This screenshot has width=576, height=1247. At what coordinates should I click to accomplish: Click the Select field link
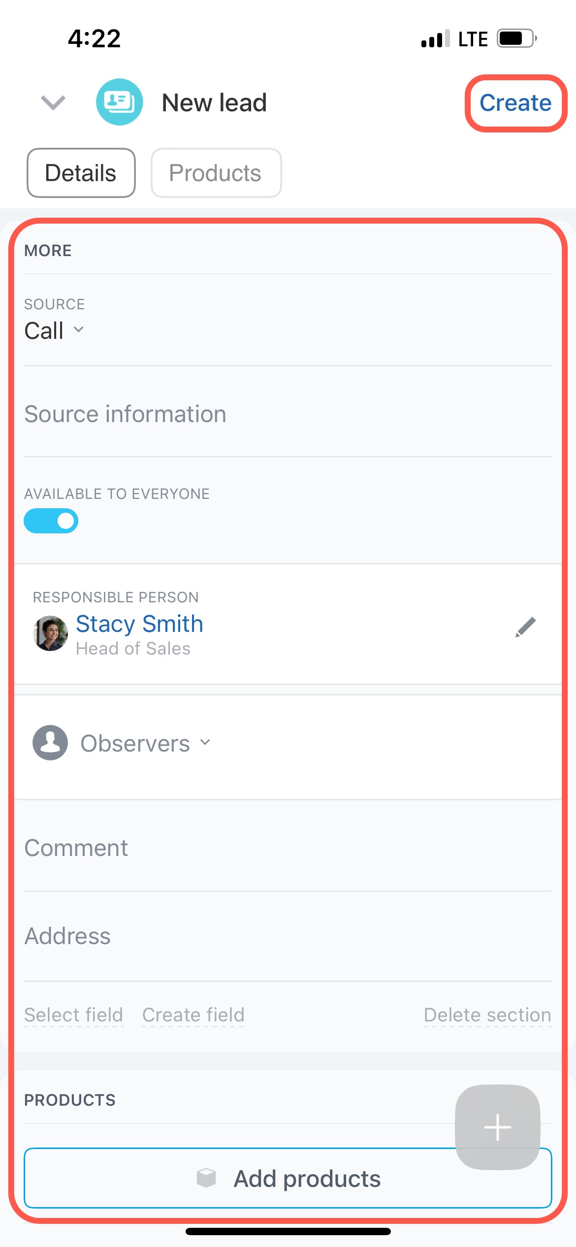74,1015
